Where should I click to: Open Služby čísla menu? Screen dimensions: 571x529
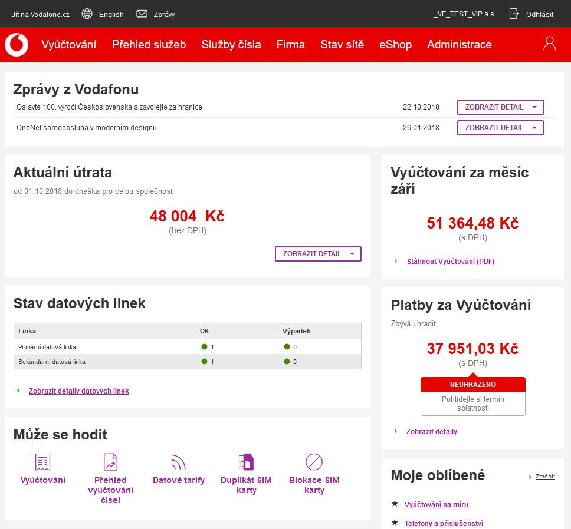(x=231, y=44)
